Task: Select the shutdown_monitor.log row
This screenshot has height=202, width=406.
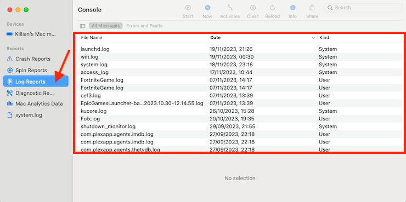Action: [x=240, y=126]
